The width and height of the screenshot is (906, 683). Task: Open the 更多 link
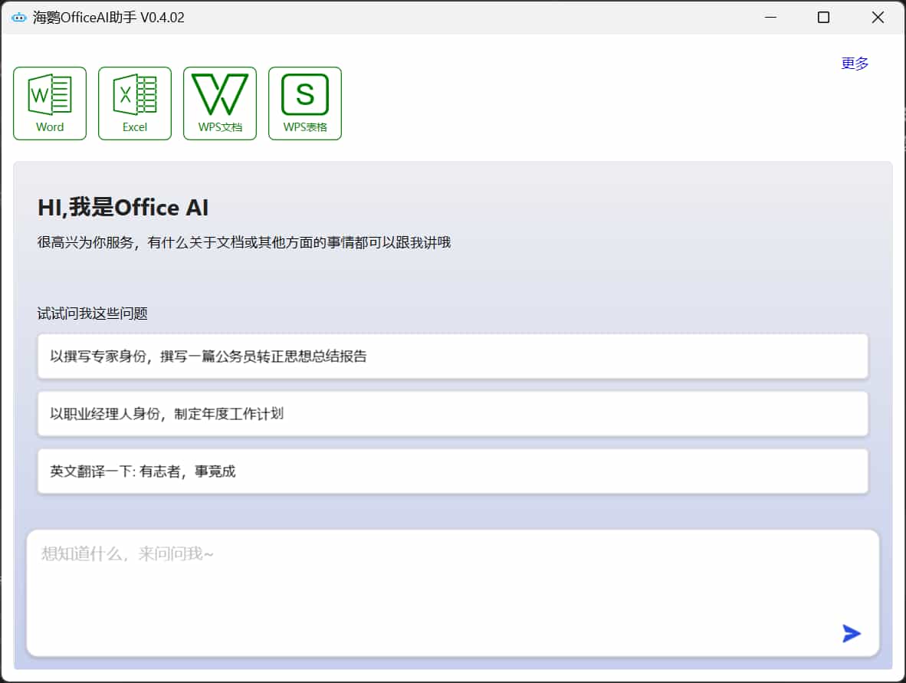[x=855, y=64]
